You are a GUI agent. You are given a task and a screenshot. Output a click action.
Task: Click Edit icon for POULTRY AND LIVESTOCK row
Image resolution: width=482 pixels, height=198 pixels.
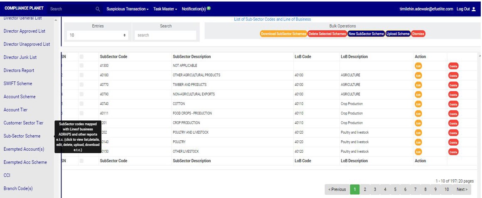point(418,133)
